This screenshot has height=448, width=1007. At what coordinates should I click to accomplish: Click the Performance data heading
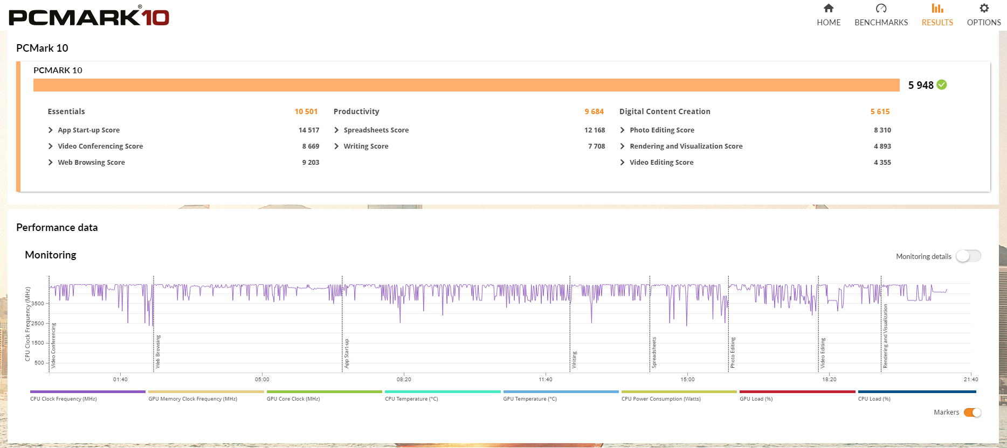pyautogui.click(x=57, y=228)
